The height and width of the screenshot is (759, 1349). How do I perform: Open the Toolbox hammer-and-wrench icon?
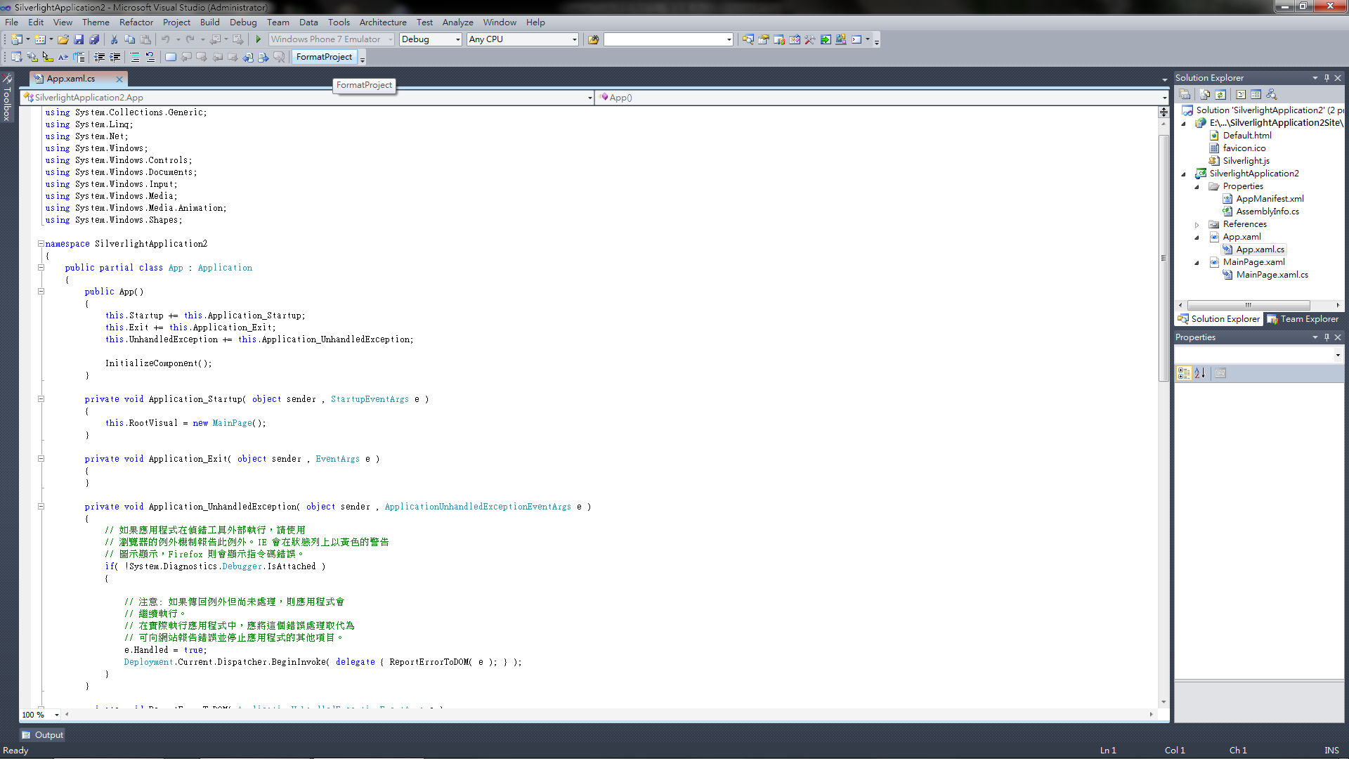coord(810,39)
